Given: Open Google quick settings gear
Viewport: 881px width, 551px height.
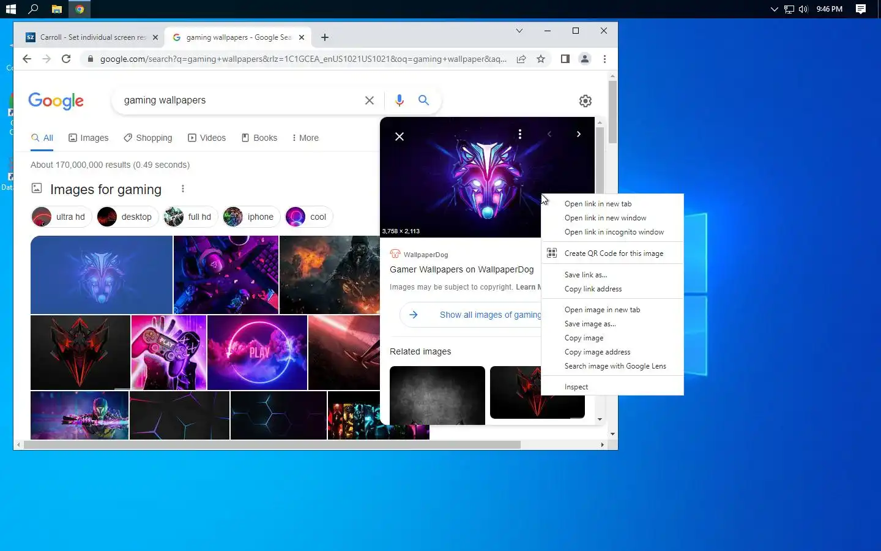Looking at the screenshot, I should [x=585, y=101].
